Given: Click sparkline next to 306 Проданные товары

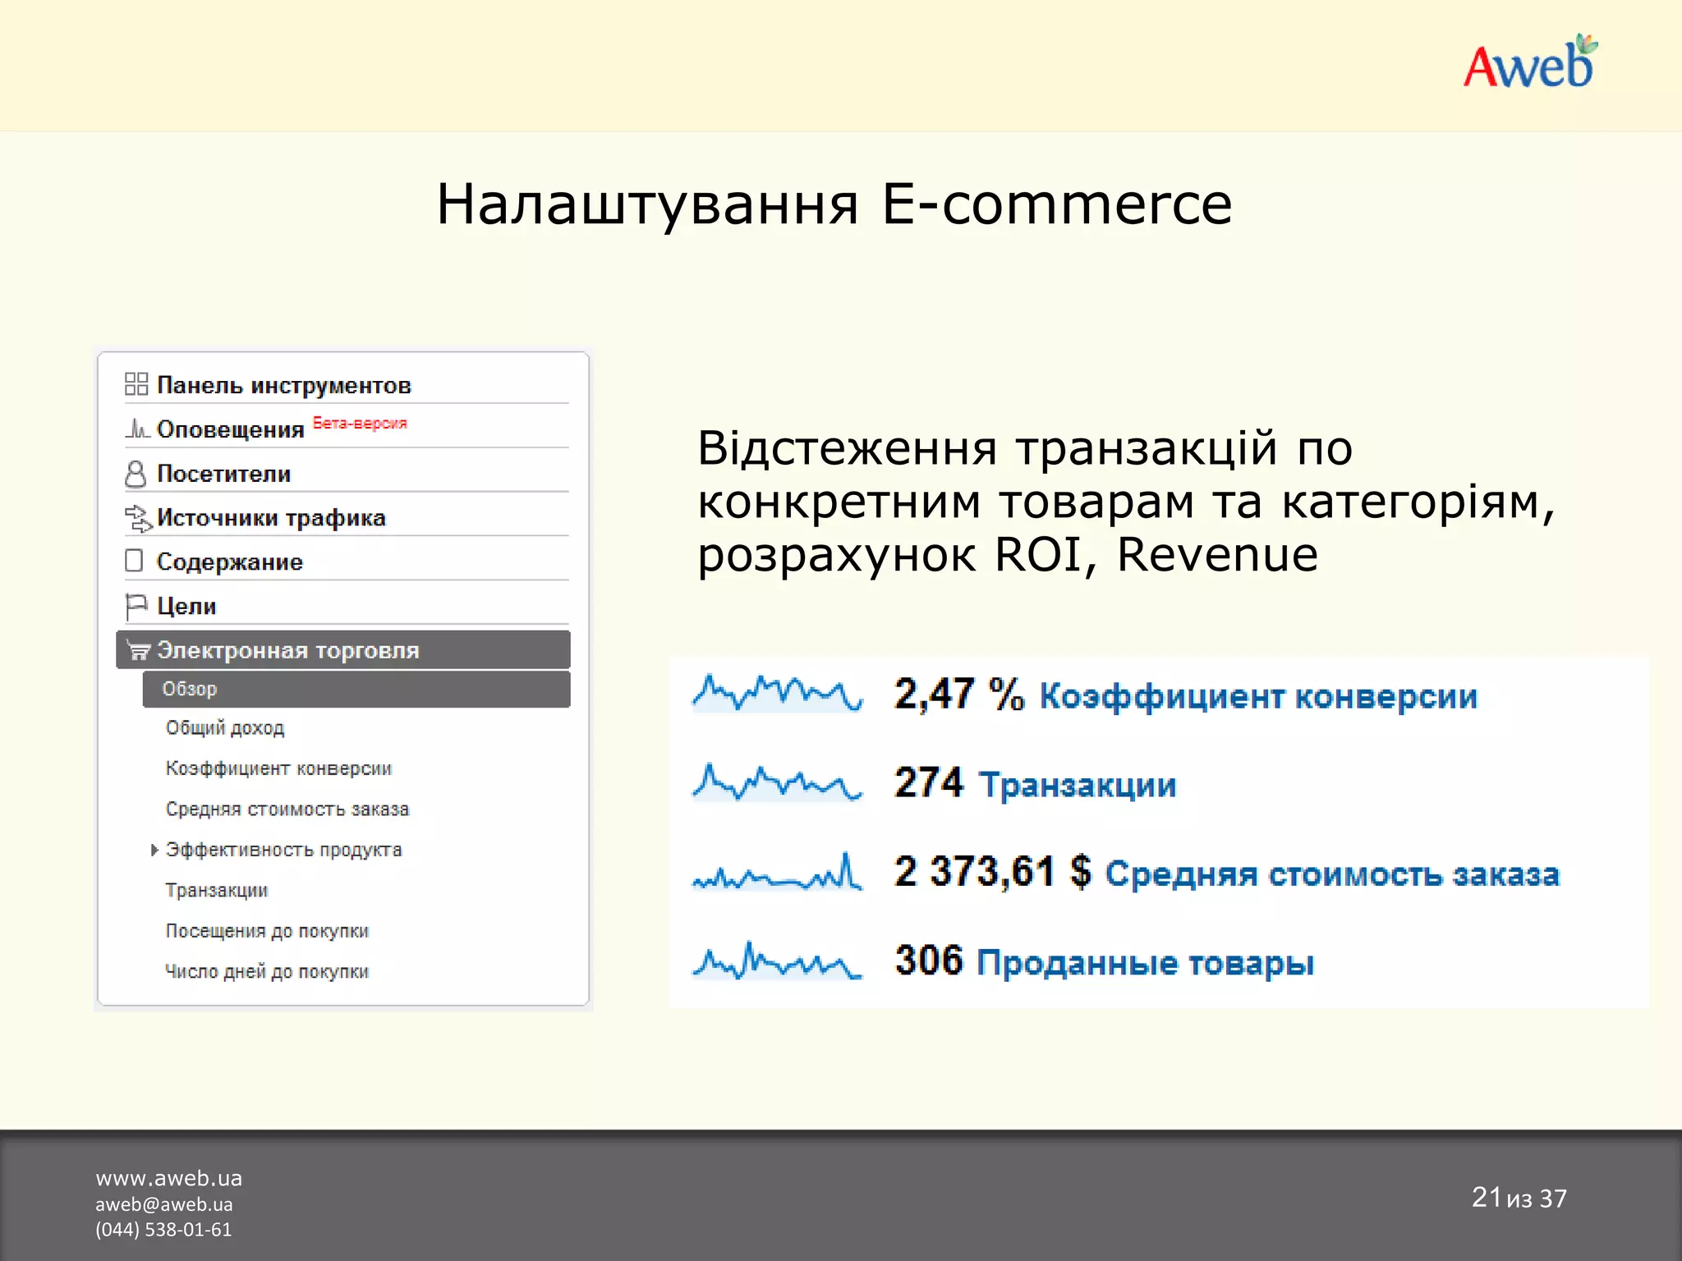Looking at the screenshot, I should (777, 961).
